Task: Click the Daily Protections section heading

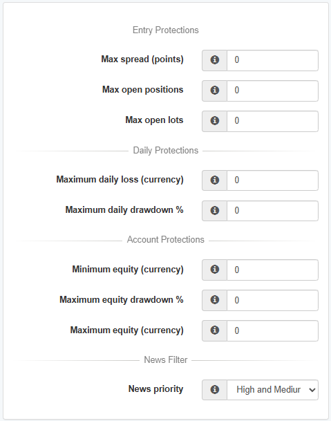Action: click(x=166, y=151)
